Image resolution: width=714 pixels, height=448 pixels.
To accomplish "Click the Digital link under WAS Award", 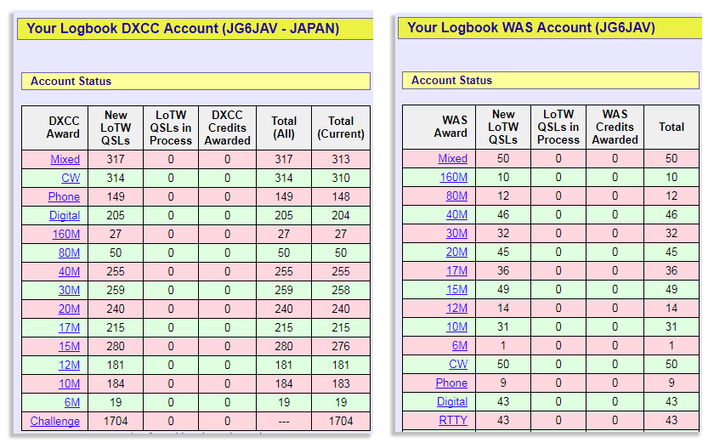I will coord(452,401).
